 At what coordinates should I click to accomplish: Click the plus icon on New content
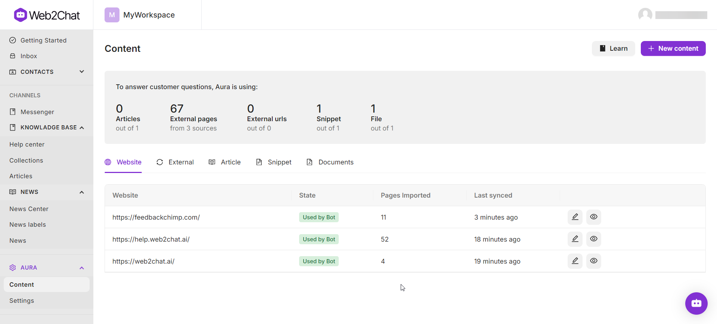click(651, 48)
